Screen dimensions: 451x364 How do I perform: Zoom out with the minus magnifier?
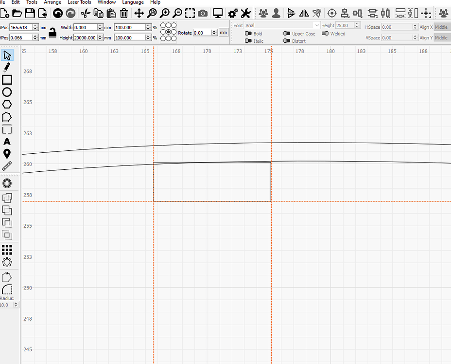177,13
